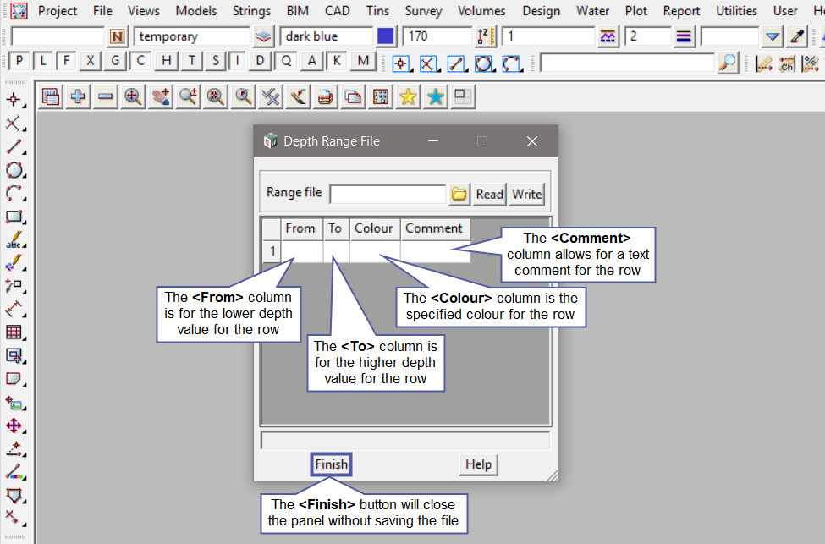Click the folder browse icon for Range file
The width and height of the screenshot is (825, 544).
pos(459,194)
